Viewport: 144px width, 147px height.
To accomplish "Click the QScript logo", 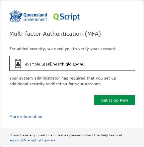I will point(66,17).
